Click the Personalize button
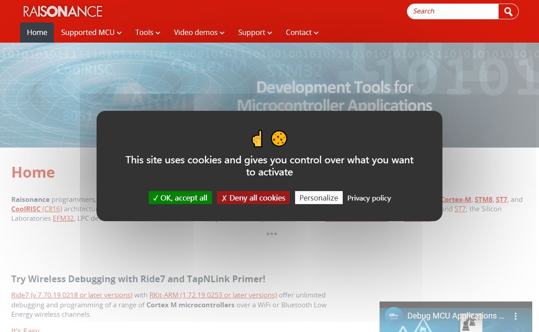This screenshot has height=332, width=539. pos(319,198)
